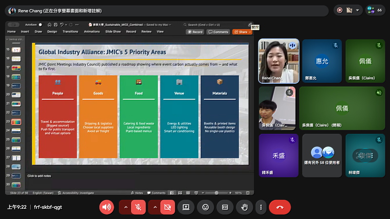The height and width of the screenshot is (219, 390).
Task: Expand the file name saved-location dropdown
Action: point(170,25)
